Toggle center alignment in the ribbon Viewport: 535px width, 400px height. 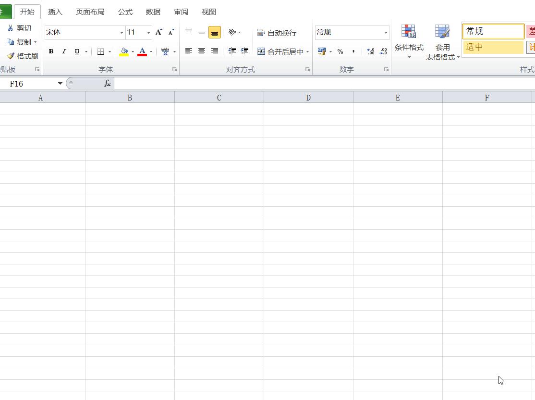201,50
